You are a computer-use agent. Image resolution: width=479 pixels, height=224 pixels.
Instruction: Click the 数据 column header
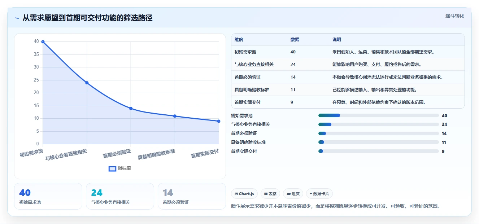pos(295,40)
